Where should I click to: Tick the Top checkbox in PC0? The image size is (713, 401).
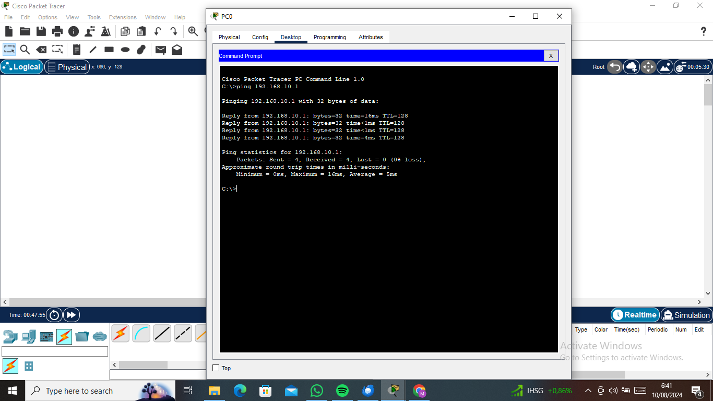tap(216, 368)
